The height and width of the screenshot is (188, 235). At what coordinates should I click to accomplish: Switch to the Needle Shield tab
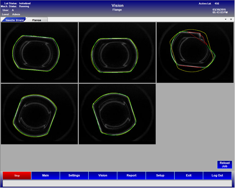[x=14, y=20]
